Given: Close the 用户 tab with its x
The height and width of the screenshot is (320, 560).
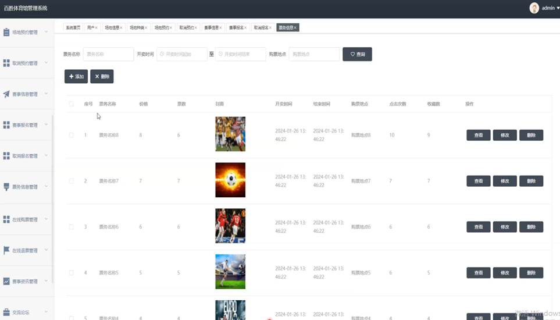Looking at the screenshot, I should point(96,27).
